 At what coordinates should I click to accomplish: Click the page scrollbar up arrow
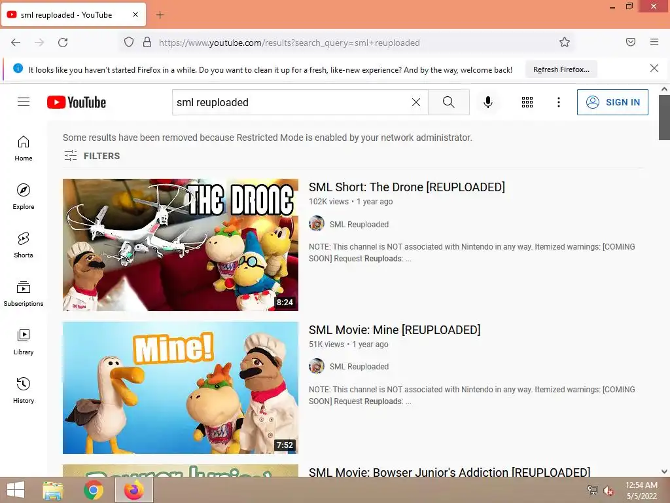click(664, 89)
